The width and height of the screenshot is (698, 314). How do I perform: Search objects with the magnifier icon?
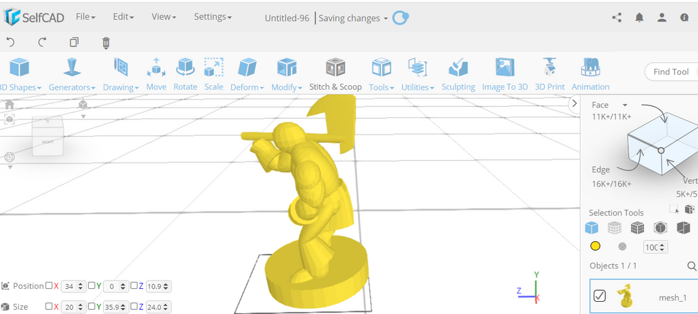(x=692, y=266)
